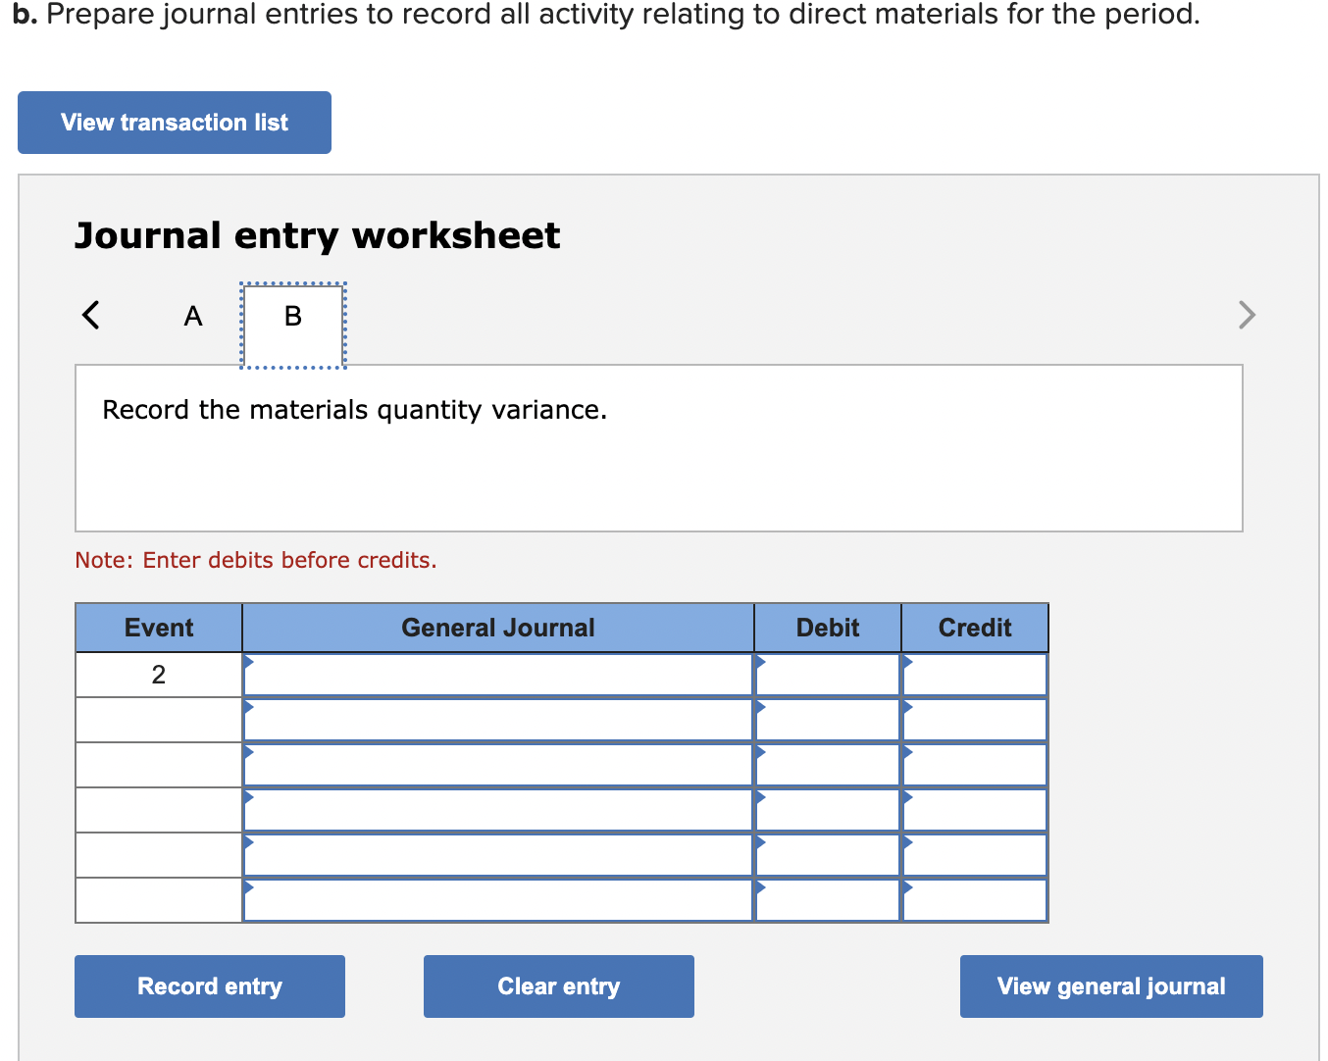The image size is (1328, 1061).
Task: Click the Debit cell in the first row
Action: pyautogui.click(x=827, y=674)
